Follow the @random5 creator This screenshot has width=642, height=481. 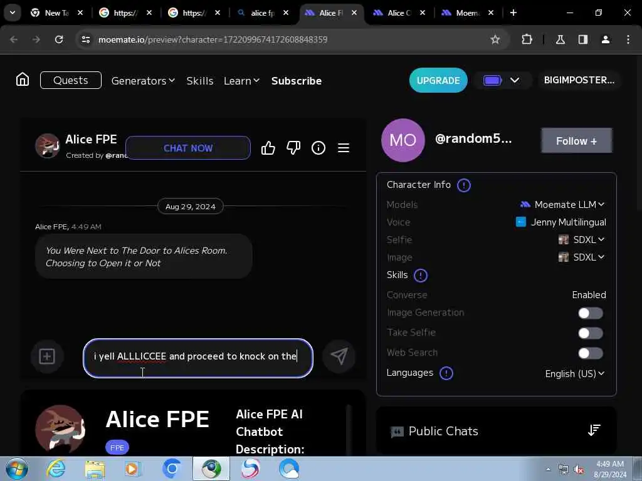click(577, 141)
